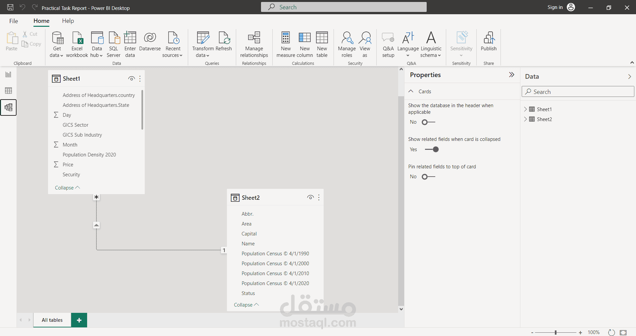The height and width of the screenshot is (336, 636).
Task: Toggle show database in header switch
Action: pos(428,122)
